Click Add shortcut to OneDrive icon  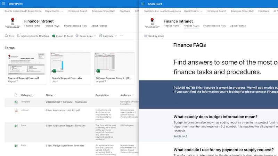pos(18,36)
